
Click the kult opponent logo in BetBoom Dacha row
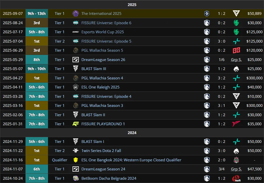pyautogui.click(x=236, y=178)
